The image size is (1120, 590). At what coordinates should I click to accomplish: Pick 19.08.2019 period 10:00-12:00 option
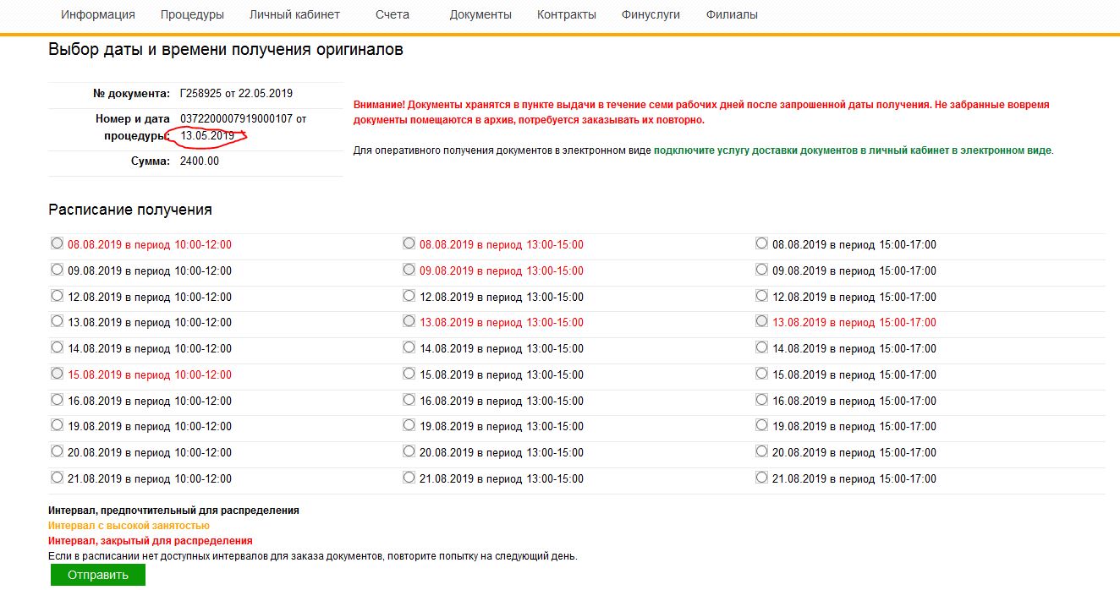click(x=58, y=425)
